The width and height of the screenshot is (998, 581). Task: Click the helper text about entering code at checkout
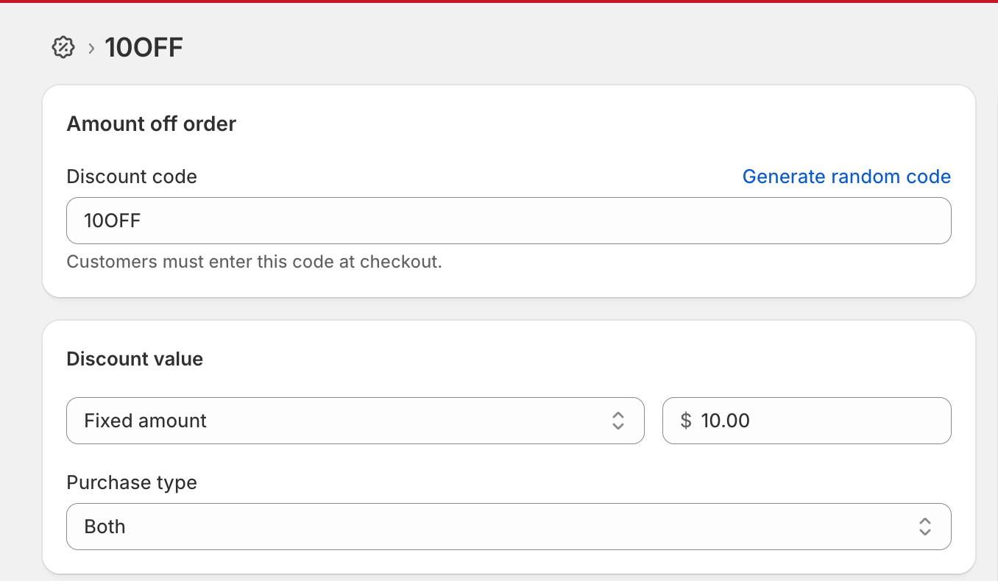click(x=254, y=262)
